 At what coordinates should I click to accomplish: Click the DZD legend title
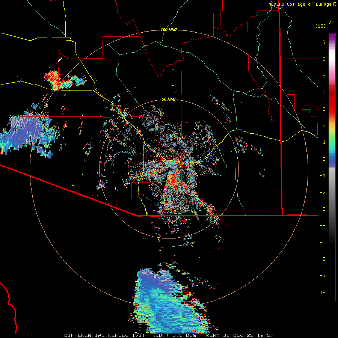(330, 23)
